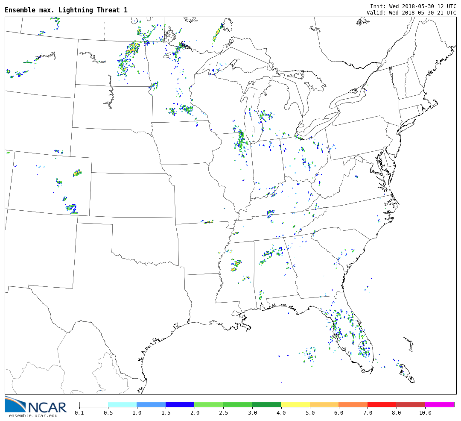Click the NCAR logo
Screen dimensions: 461x421
[35, 405]
